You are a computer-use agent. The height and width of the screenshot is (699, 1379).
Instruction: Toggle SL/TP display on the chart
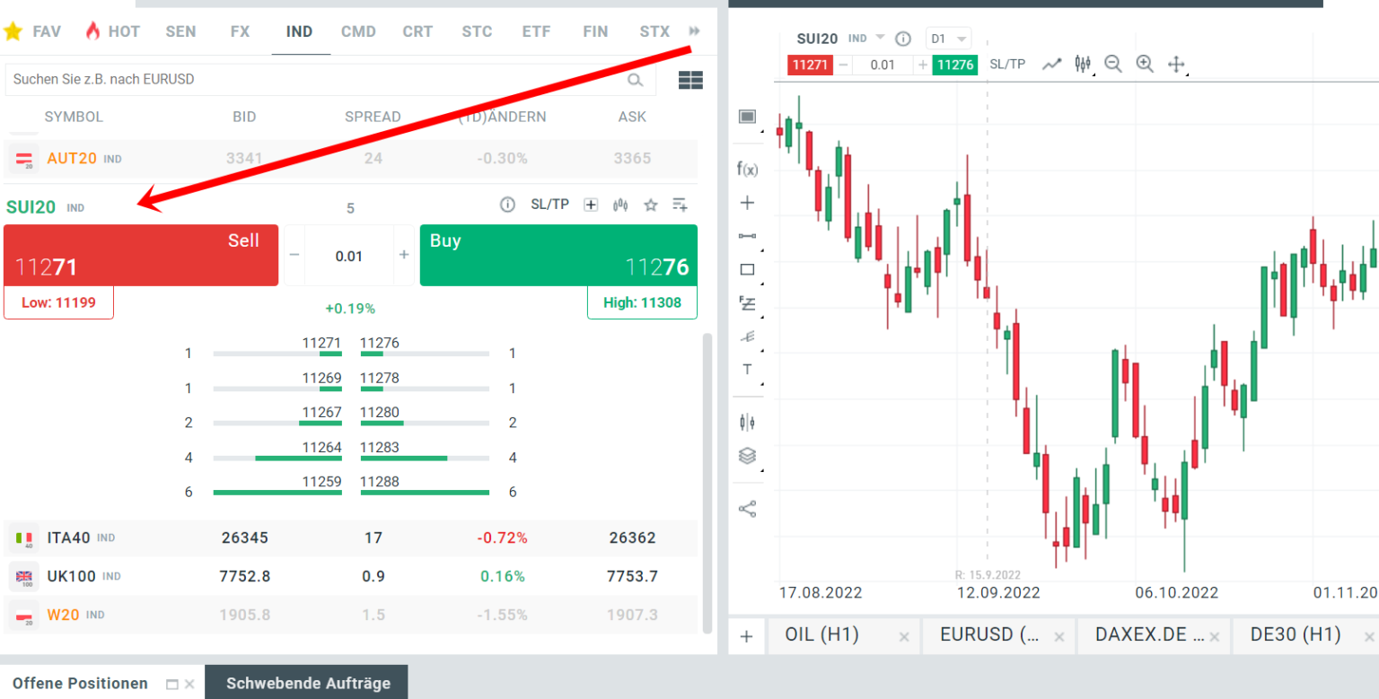(x=1006, y=64)
